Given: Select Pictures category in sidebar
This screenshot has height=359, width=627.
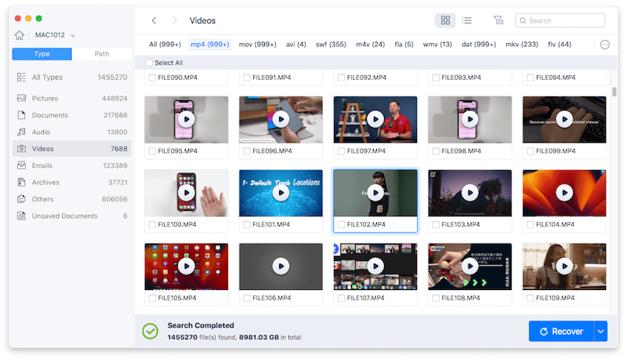Looking at the screenshot, I should coord(50,98).
